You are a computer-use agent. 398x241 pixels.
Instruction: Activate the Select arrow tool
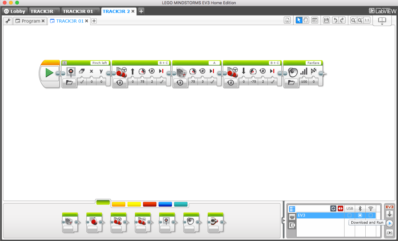299,20
